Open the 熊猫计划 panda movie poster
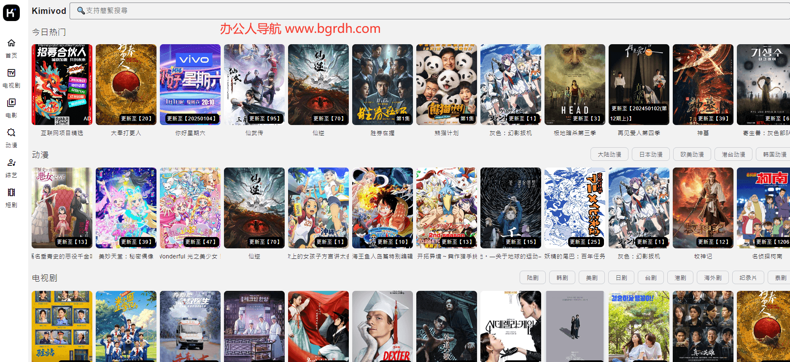The height and width of the screenshot is (362, 790). tap(447, 85)
